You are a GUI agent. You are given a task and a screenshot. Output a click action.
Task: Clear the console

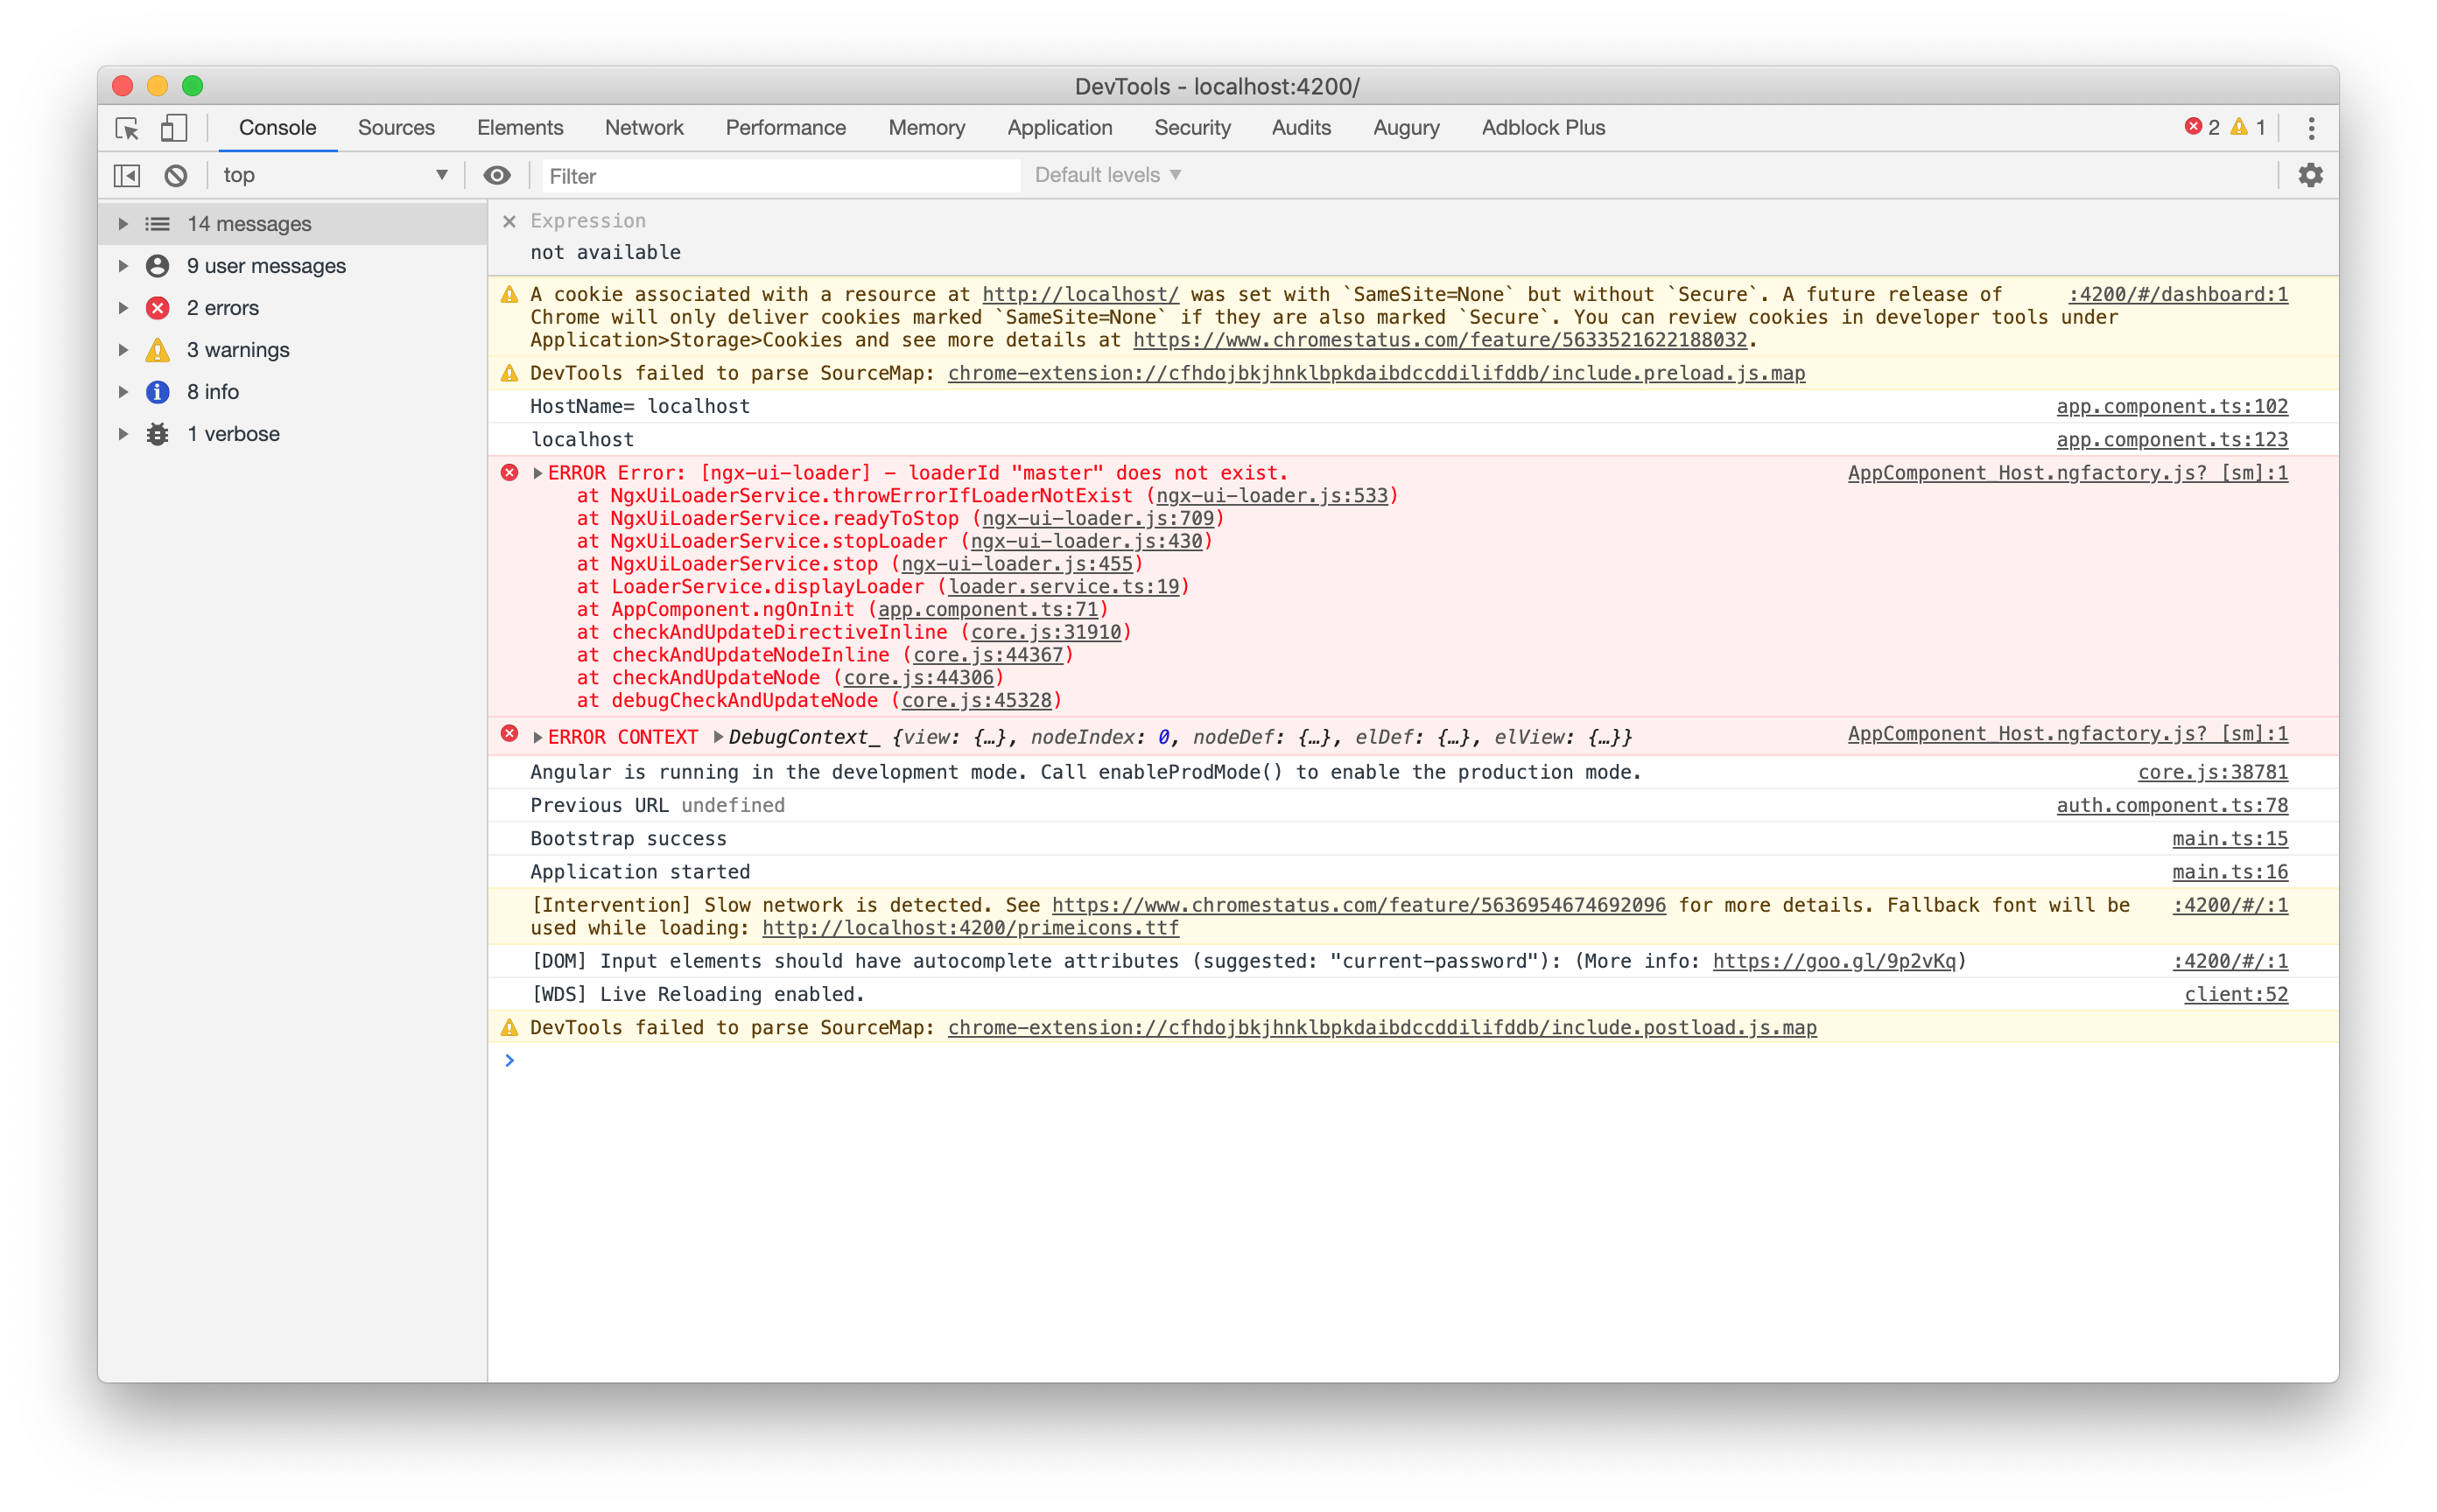click(176, 175)
